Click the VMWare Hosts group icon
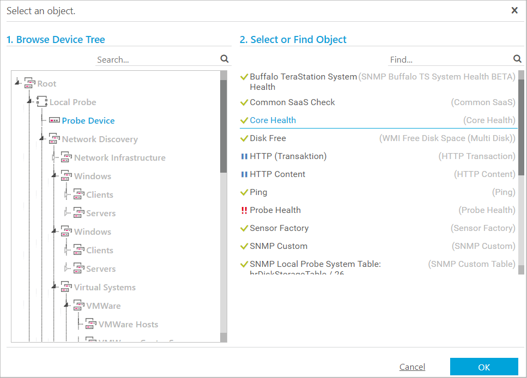527x378 pixels. [91, 324]
